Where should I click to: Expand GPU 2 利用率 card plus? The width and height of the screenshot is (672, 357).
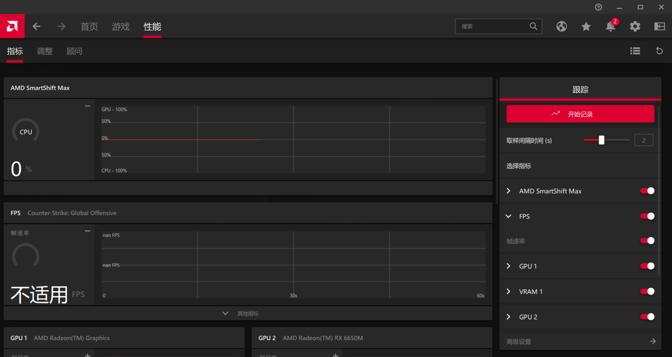335,355
